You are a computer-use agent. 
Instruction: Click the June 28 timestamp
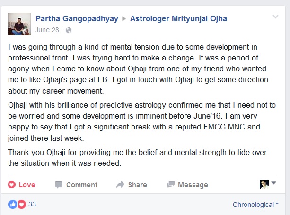pyautogui.click(x=47, y=30)
